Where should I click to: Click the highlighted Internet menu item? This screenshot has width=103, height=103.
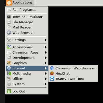pos(27,68)
